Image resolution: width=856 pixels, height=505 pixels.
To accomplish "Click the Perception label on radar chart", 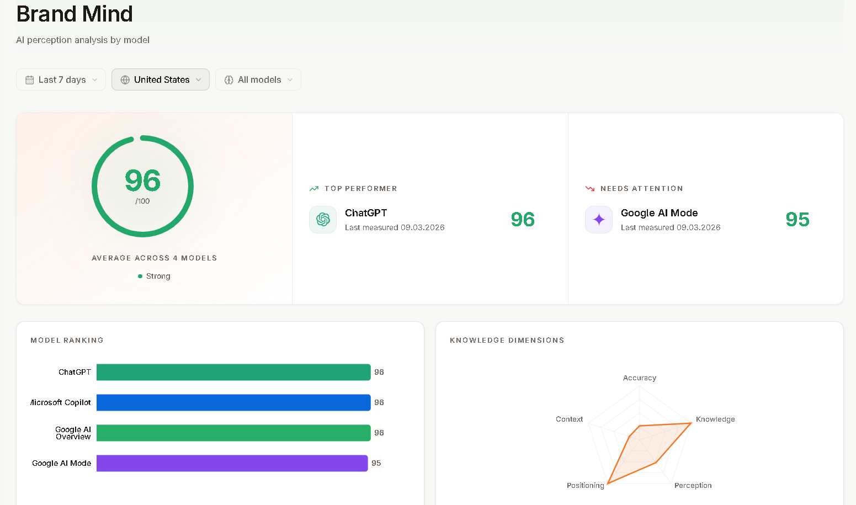I will click(x=693, y=486).
